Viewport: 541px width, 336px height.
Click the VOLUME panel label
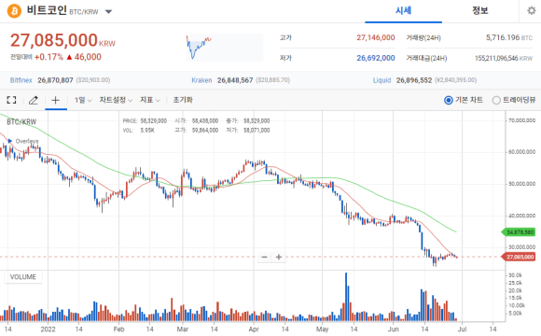coord(23,277)
